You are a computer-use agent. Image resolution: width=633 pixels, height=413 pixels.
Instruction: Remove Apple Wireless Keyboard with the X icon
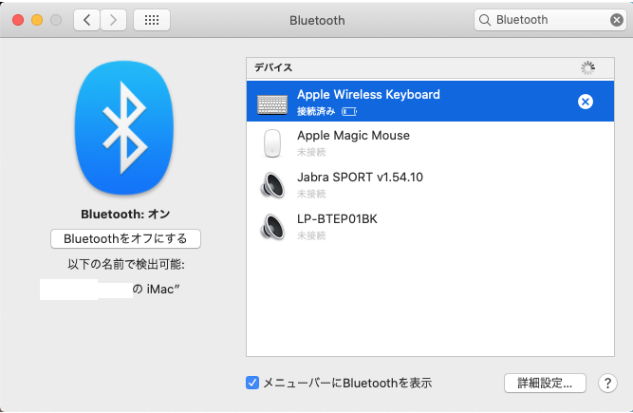[586, 102]
